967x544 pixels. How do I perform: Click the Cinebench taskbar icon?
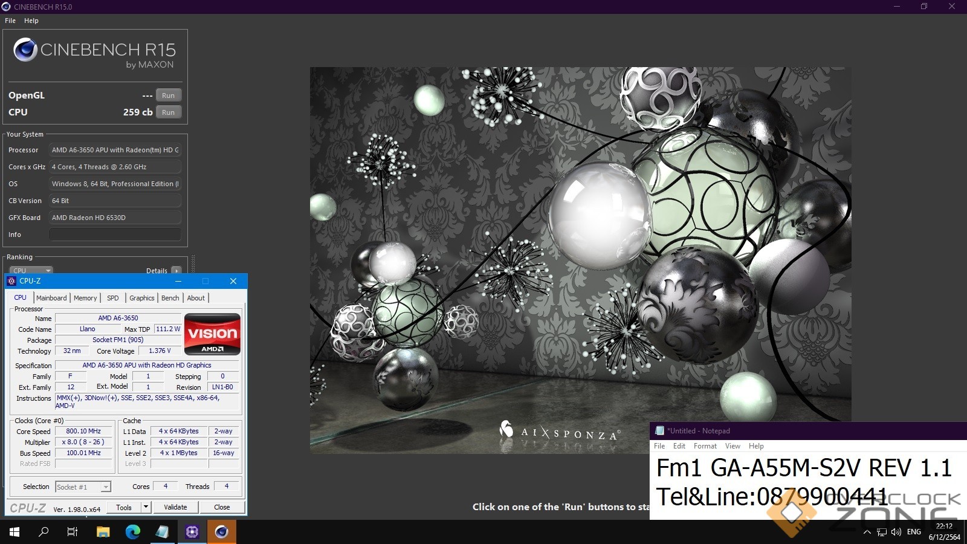pyautogui.click(x=222, y=532)
